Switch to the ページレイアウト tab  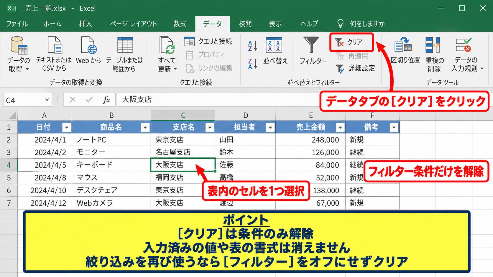[x=133, y=24]
